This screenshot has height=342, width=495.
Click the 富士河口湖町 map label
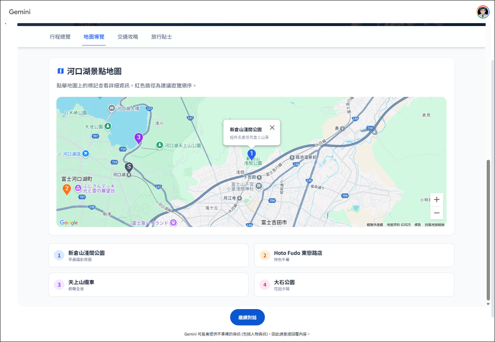tap(77, 179)
